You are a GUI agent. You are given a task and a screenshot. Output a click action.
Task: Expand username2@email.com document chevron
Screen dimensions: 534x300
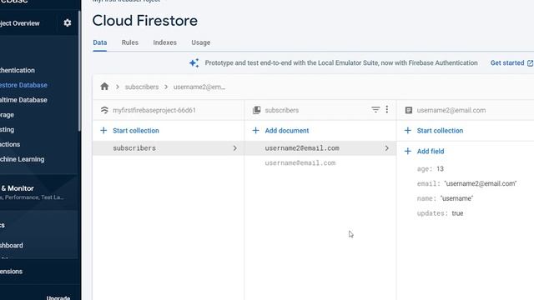(x=386, y=148)
